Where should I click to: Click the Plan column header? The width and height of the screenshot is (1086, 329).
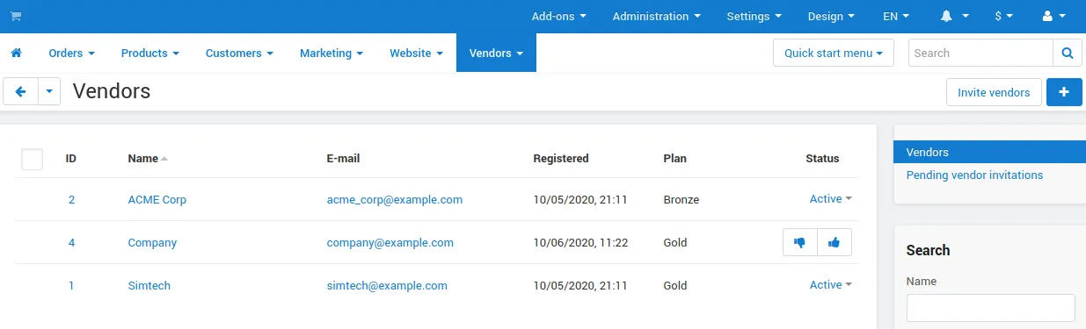coord(674,159)
